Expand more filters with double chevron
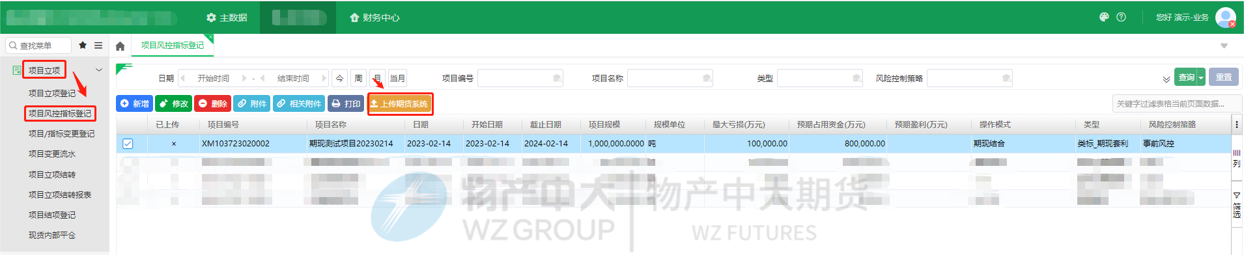The height and width of the screenshot is (255, 1244). click(x=1166, y=79)
